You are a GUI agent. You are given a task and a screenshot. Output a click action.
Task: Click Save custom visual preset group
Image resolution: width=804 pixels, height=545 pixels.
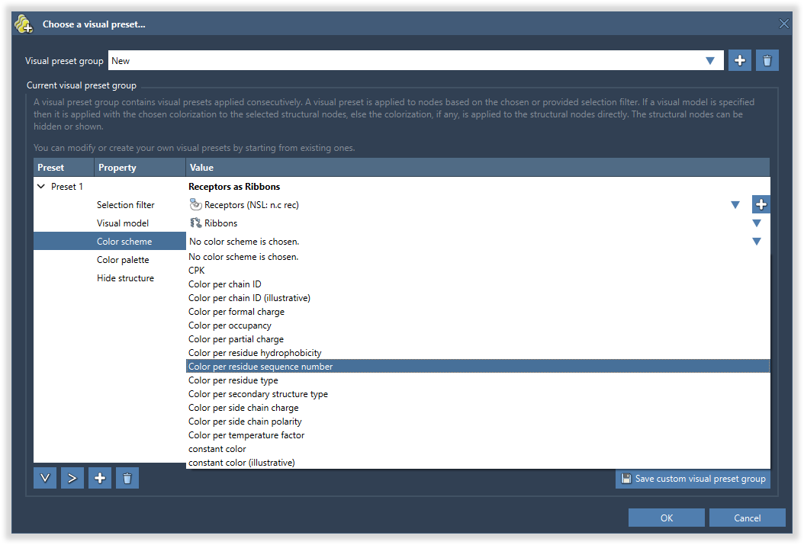coord(693,479)
